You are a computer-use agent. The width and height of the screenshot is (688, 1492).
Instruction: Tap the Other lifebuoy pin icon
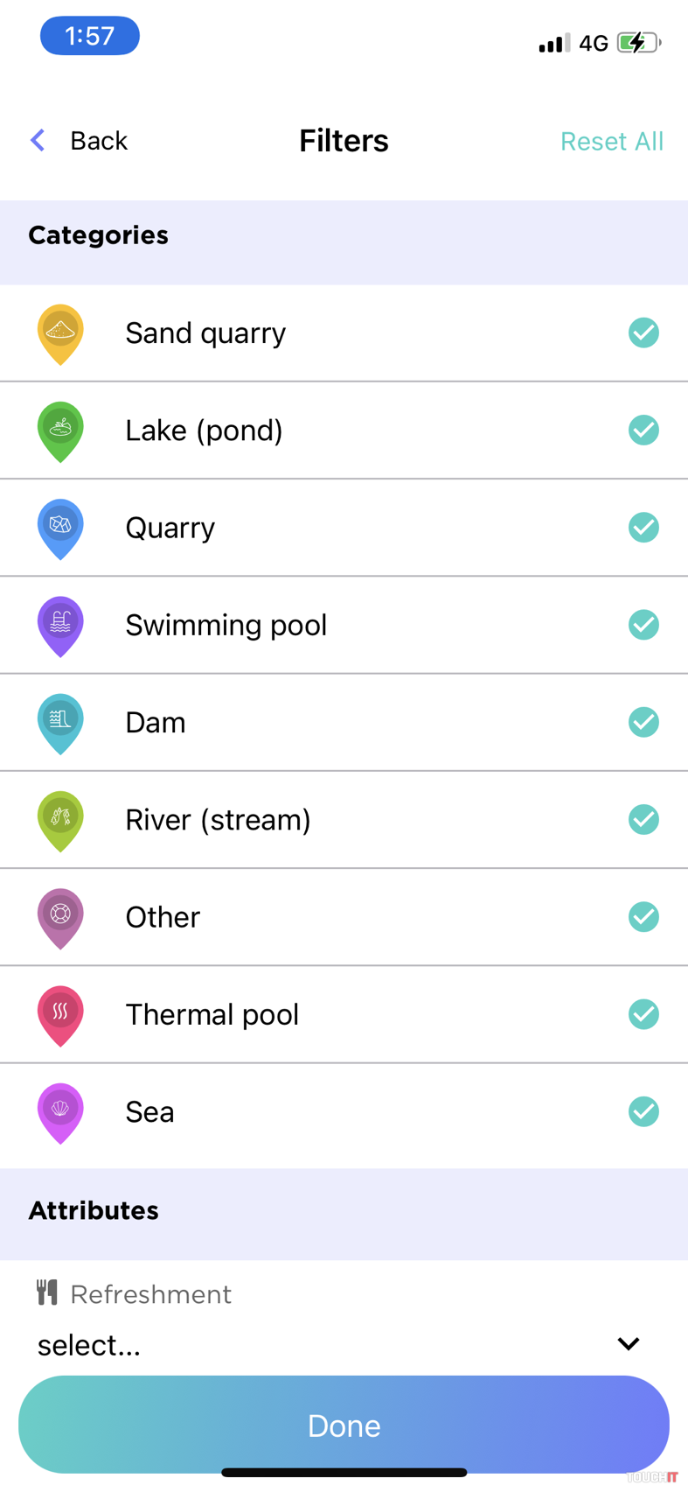(x=60, y=917)
